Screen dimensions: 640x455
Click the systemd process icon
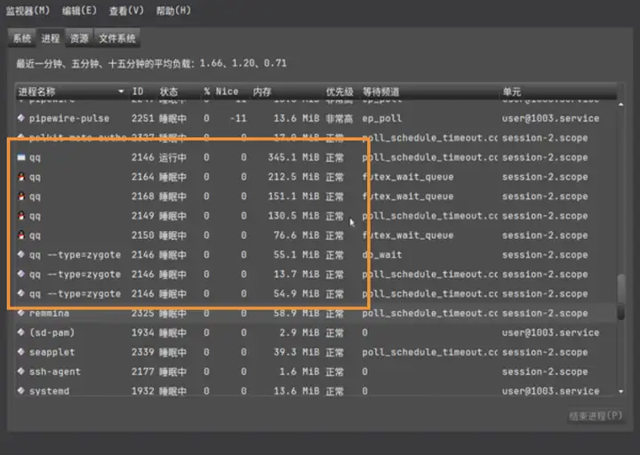point(20,390)
